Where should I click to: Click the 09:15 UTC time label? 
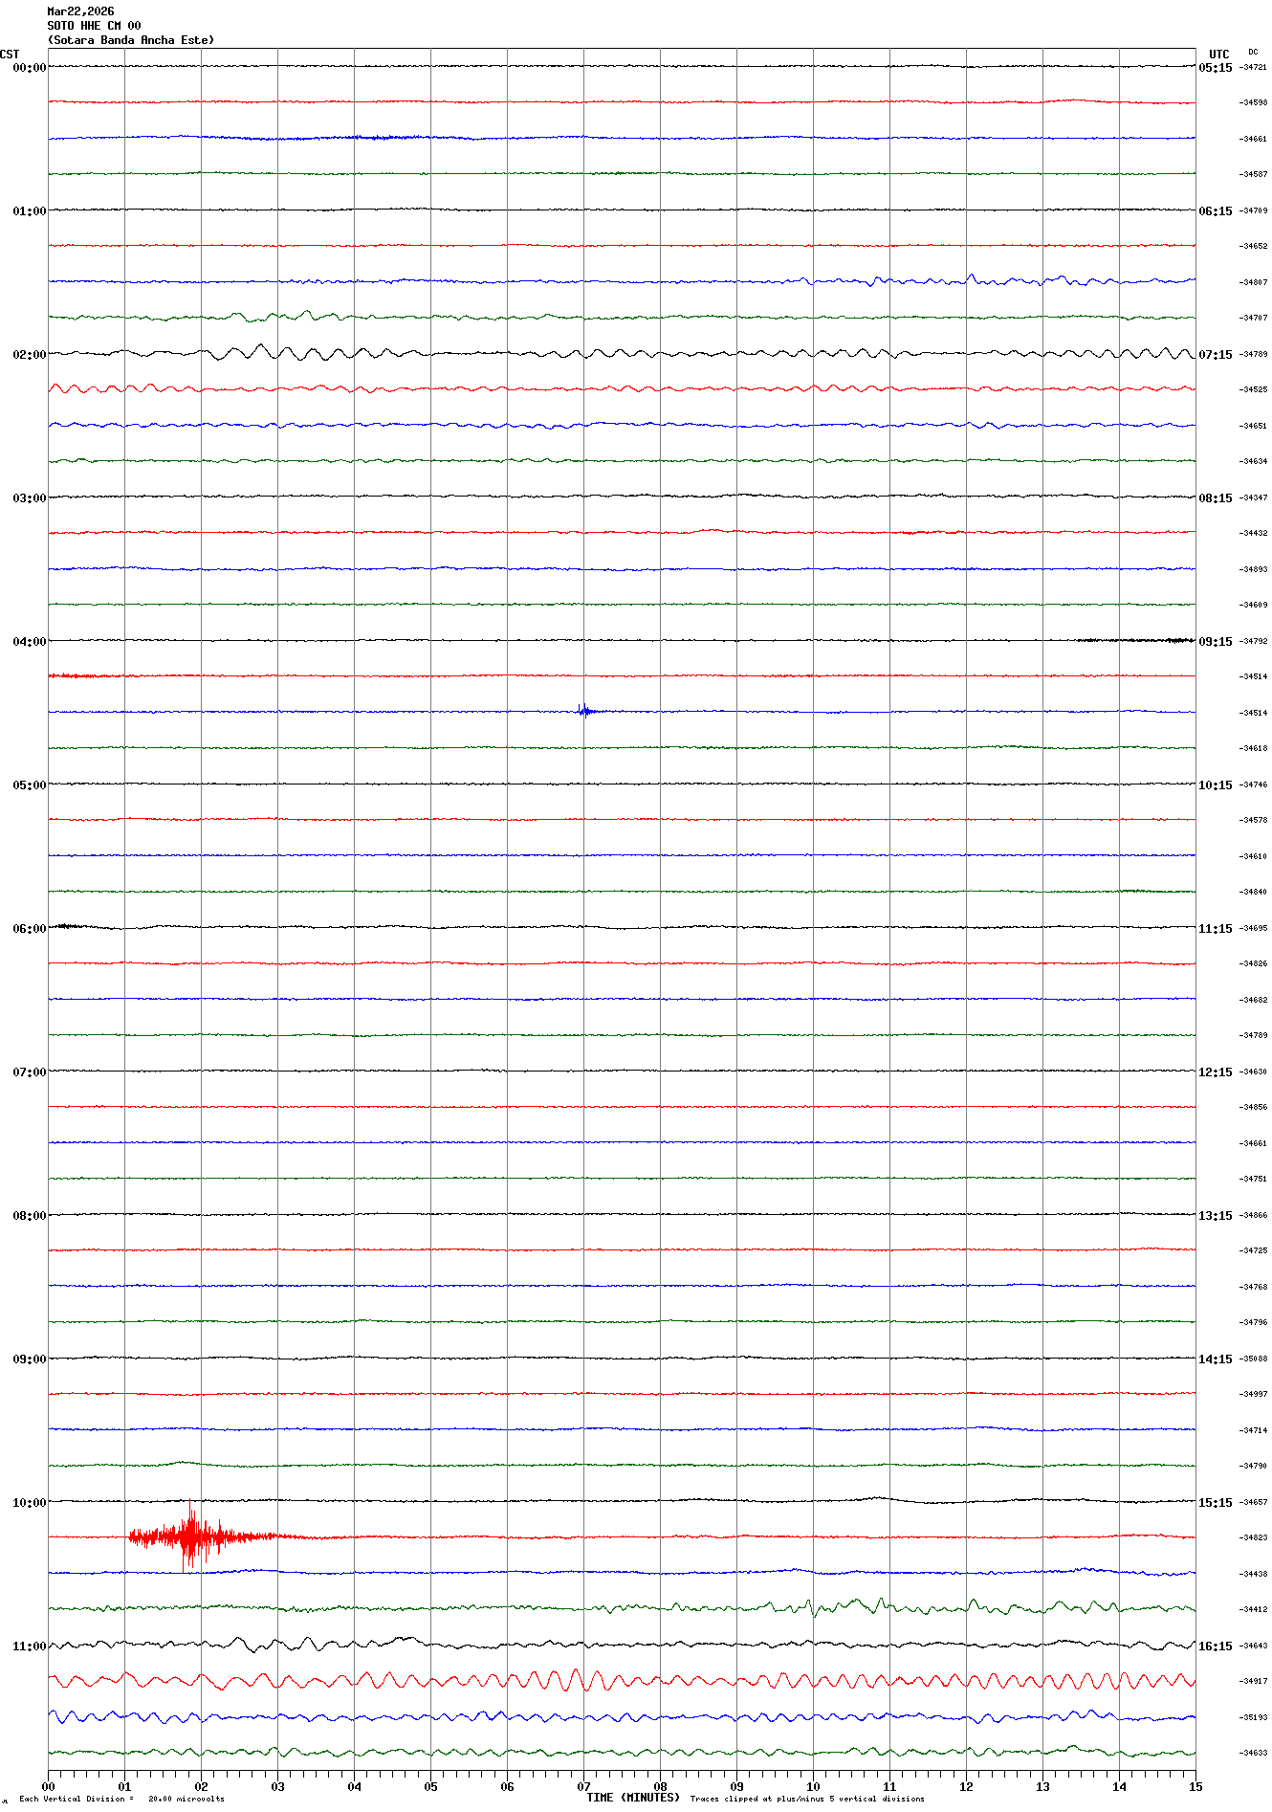(x=1215, y=642)
